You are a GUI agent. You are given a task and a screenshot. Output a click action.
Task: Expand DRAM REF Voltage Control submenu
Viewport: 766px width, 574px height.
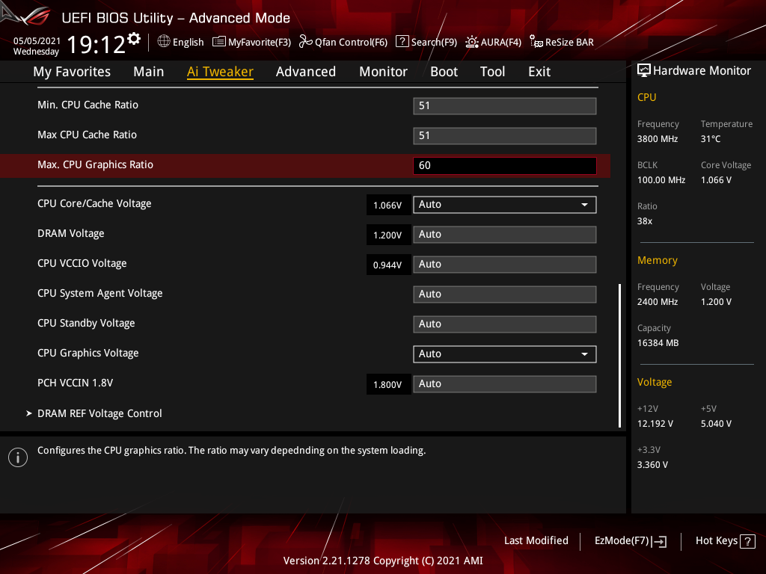(99, 413)
